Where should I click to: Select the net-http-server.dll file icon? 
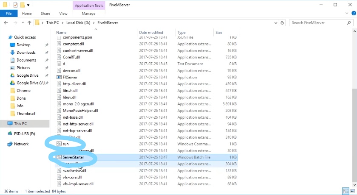pyautogui.click(x=59, y=124)
